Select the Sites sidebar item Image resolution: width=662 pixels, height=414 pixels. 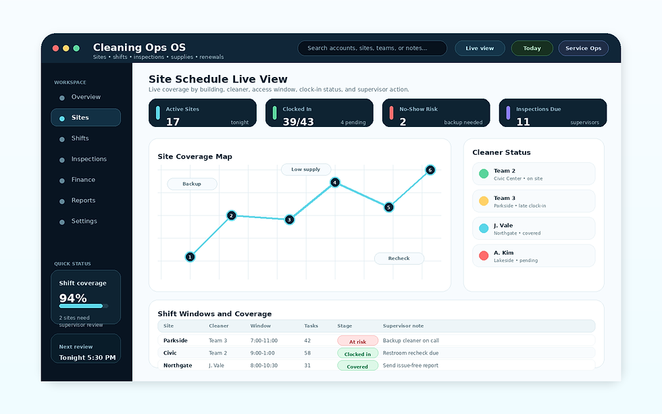[x=86, y=118]
